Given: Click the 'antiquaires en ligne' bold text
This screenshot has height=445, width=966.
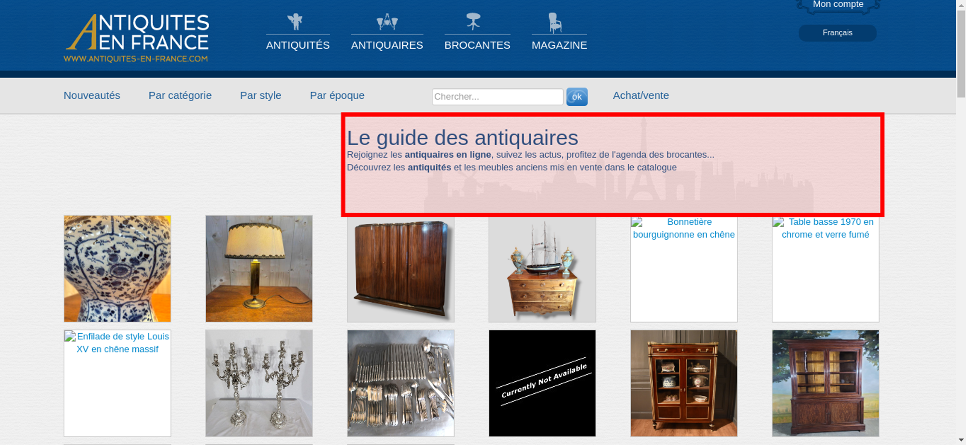Looking at the screenshot, I should [448, 155].
